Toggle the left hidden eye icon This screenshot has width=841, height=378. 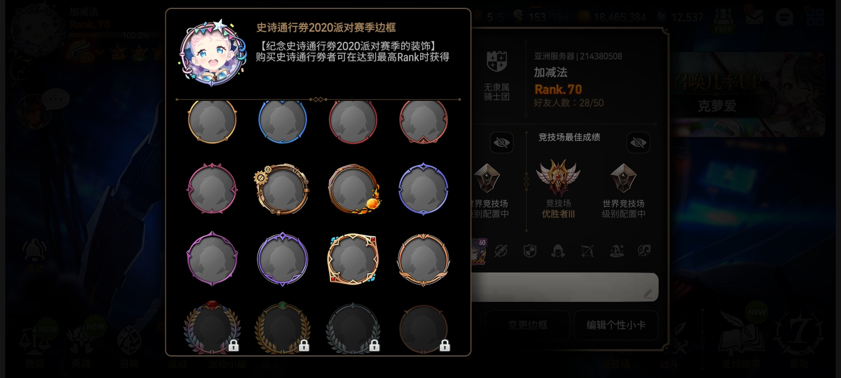click(x=501, y=142)
